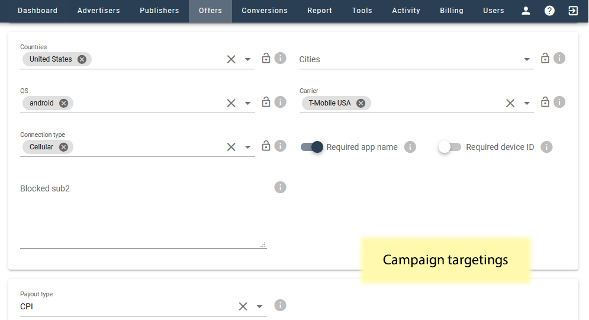Image resolution: width=589 pixels, height=320 pixels.
Task: Expand the Cities dropdown
Action: pos(527,59)
